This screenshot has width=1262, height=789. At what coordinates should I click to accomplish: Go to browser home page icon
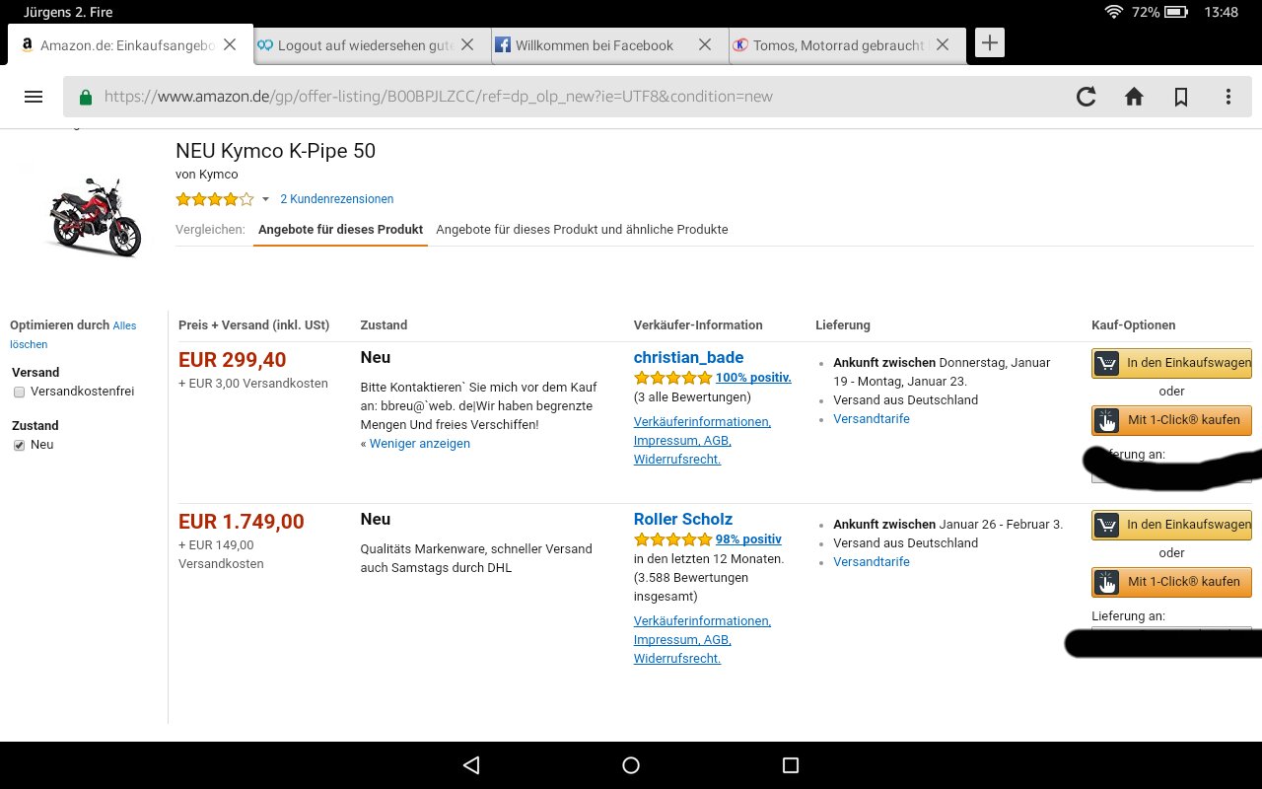(1134, 97)
